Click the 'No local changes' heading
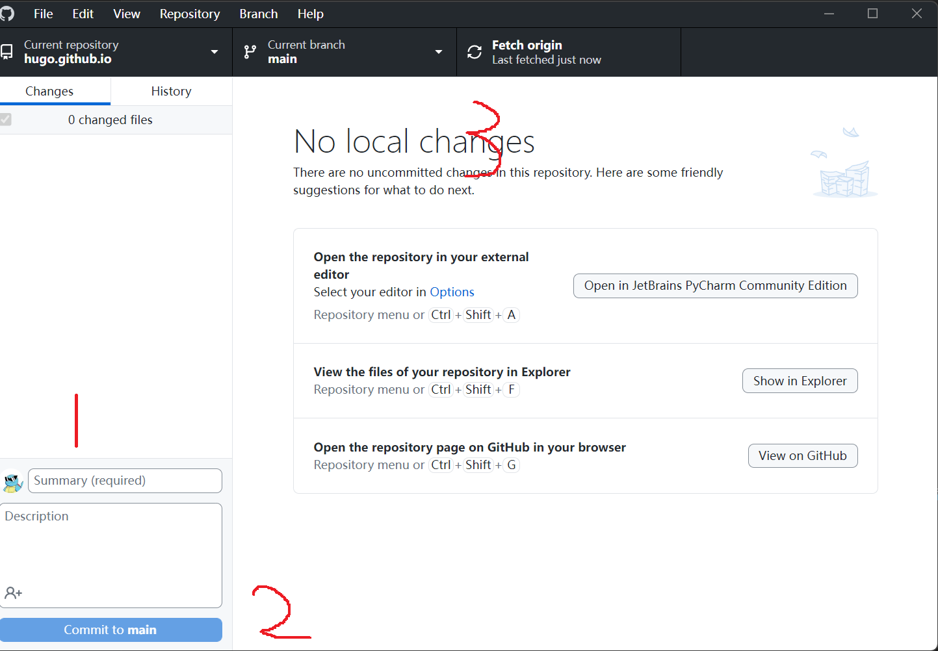Image resolution: width=938 pixels, height=651 pixels. click(414, 141)
